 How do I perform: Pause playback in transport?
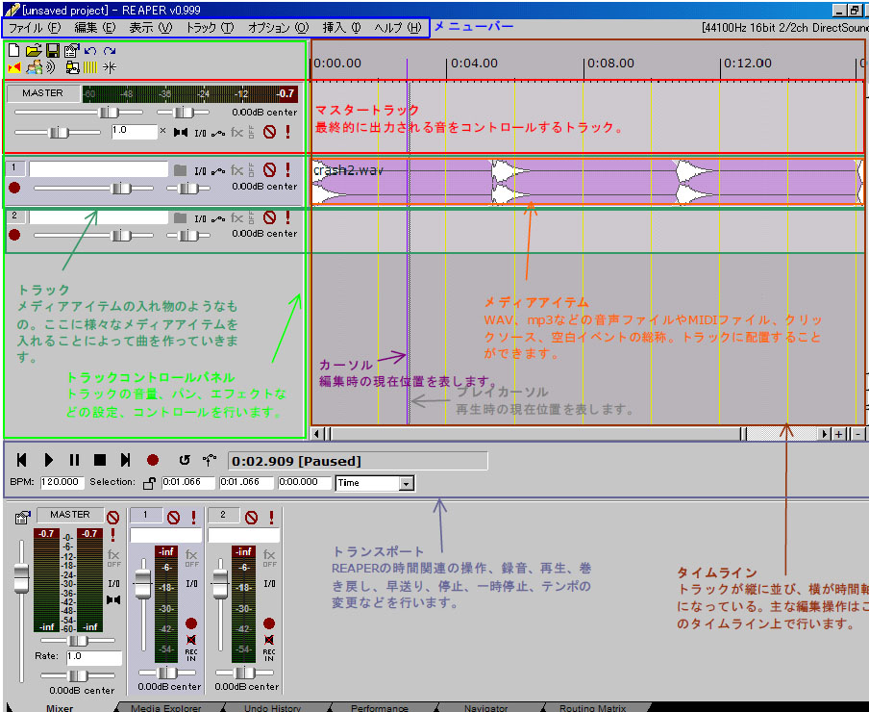click(x=74, y=460)
